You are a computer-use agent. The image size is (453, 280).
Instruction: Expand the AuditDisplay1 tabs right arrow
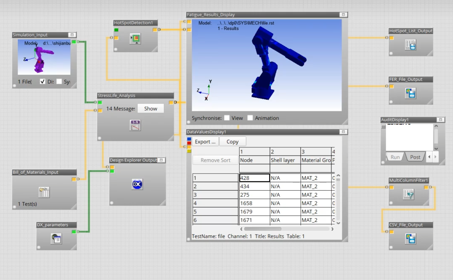click(435, 157)
